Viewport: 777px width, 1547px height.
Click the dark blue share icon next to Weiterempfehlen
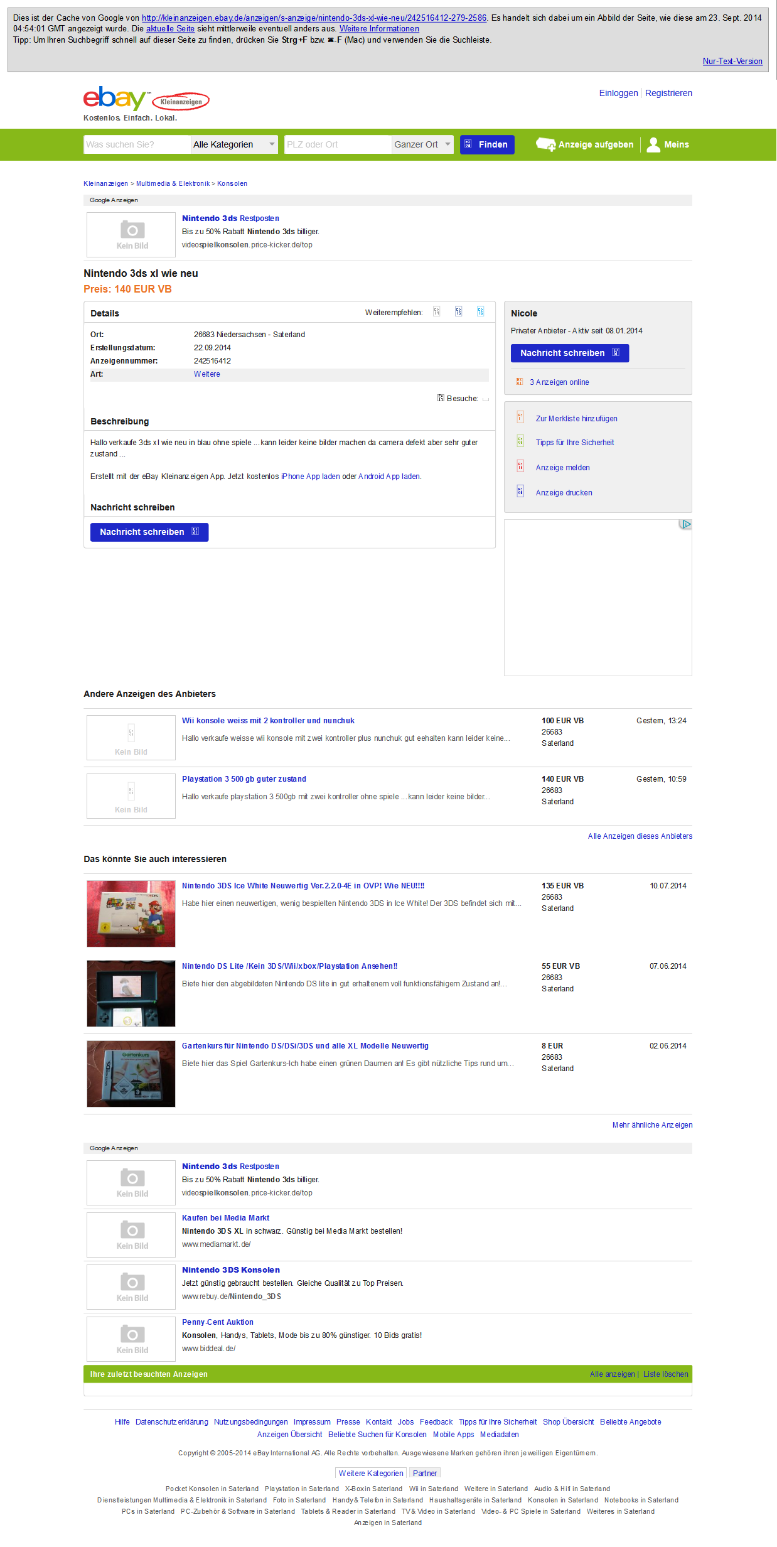(x=459, y=311)
